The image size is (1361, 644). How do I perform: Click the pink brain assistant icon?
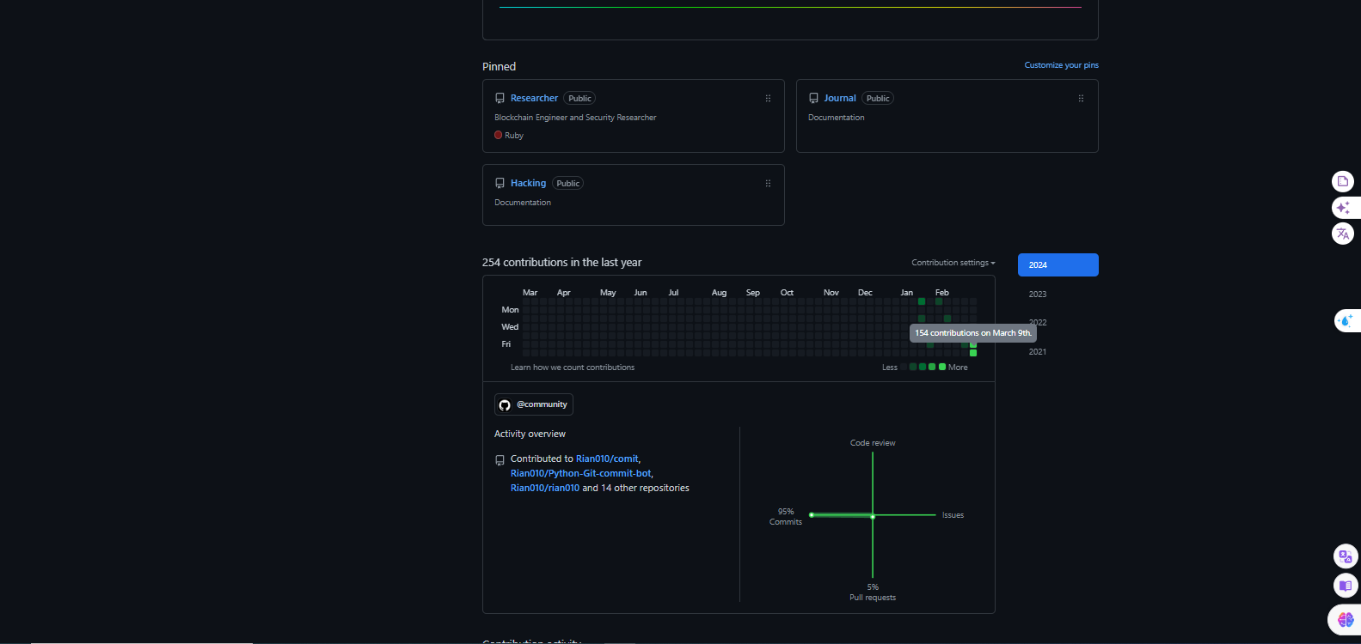click(1346, 619)
